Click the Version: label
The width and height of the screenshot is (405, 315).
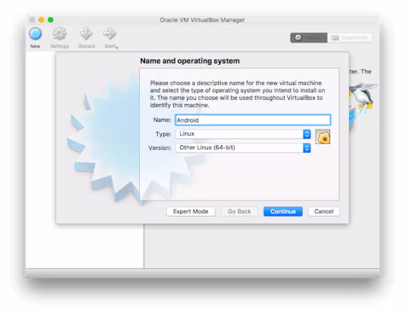159,147
